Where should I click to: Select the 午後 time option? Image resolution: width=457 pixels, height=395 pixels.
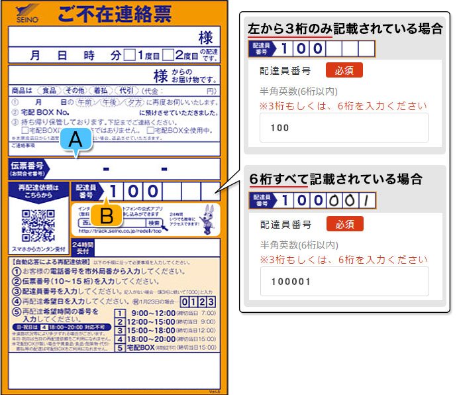[110, 103]
